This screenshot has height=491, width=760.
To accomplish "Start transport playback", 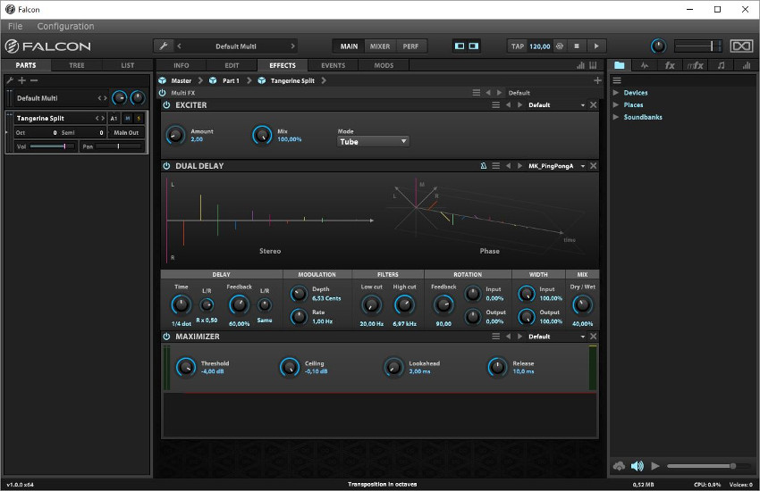I will click(x=596, y=46).
